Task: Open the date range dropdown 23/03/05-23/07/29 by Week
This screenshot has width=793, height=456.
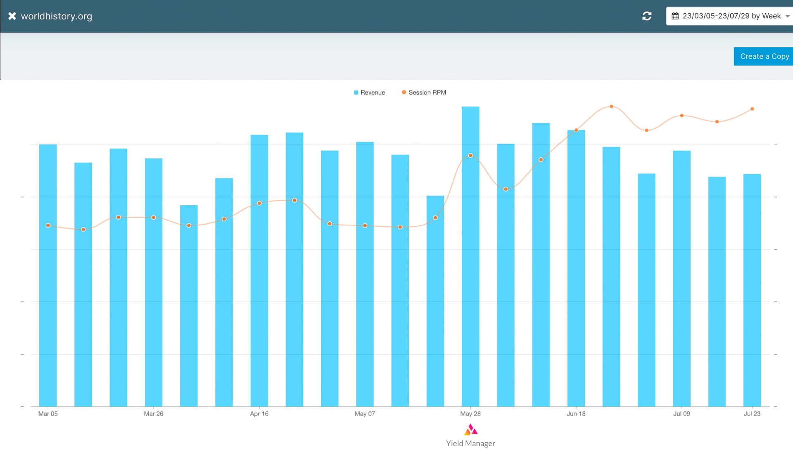Action: click(x=730, y=16)
